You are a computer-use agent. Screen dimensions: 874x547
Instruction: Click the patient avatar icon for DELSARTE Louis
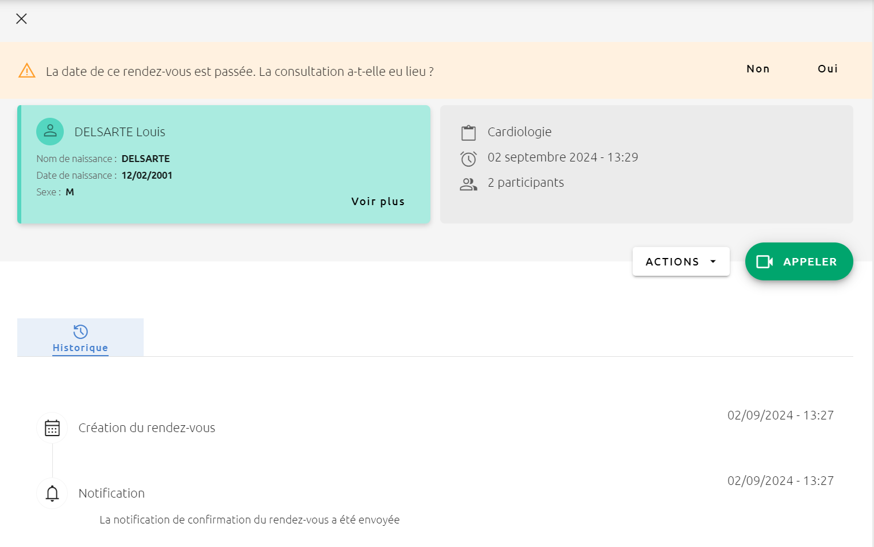pos(50,132)
